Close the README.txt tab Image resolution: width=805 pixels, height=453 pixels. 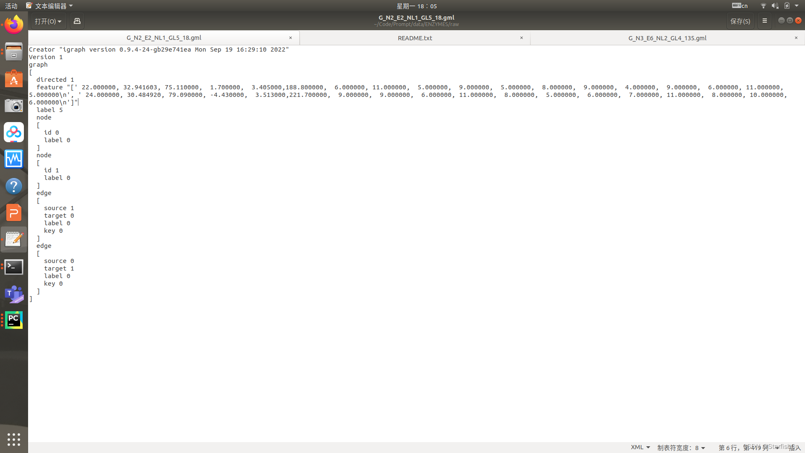click(522, 38)
